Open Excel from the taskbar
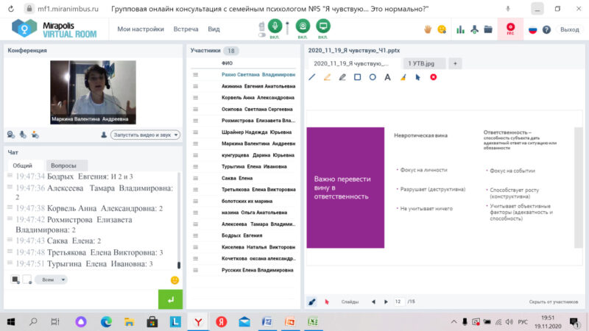589x331 pixels. pos(312,322)
